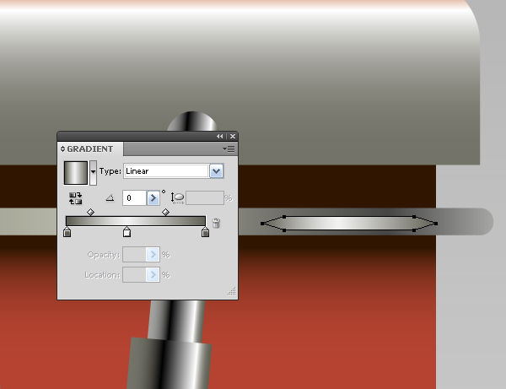The height and width of the screenshot is (389, 506).
Task: Select the GRADIENT panel tab
Action: 90,149
